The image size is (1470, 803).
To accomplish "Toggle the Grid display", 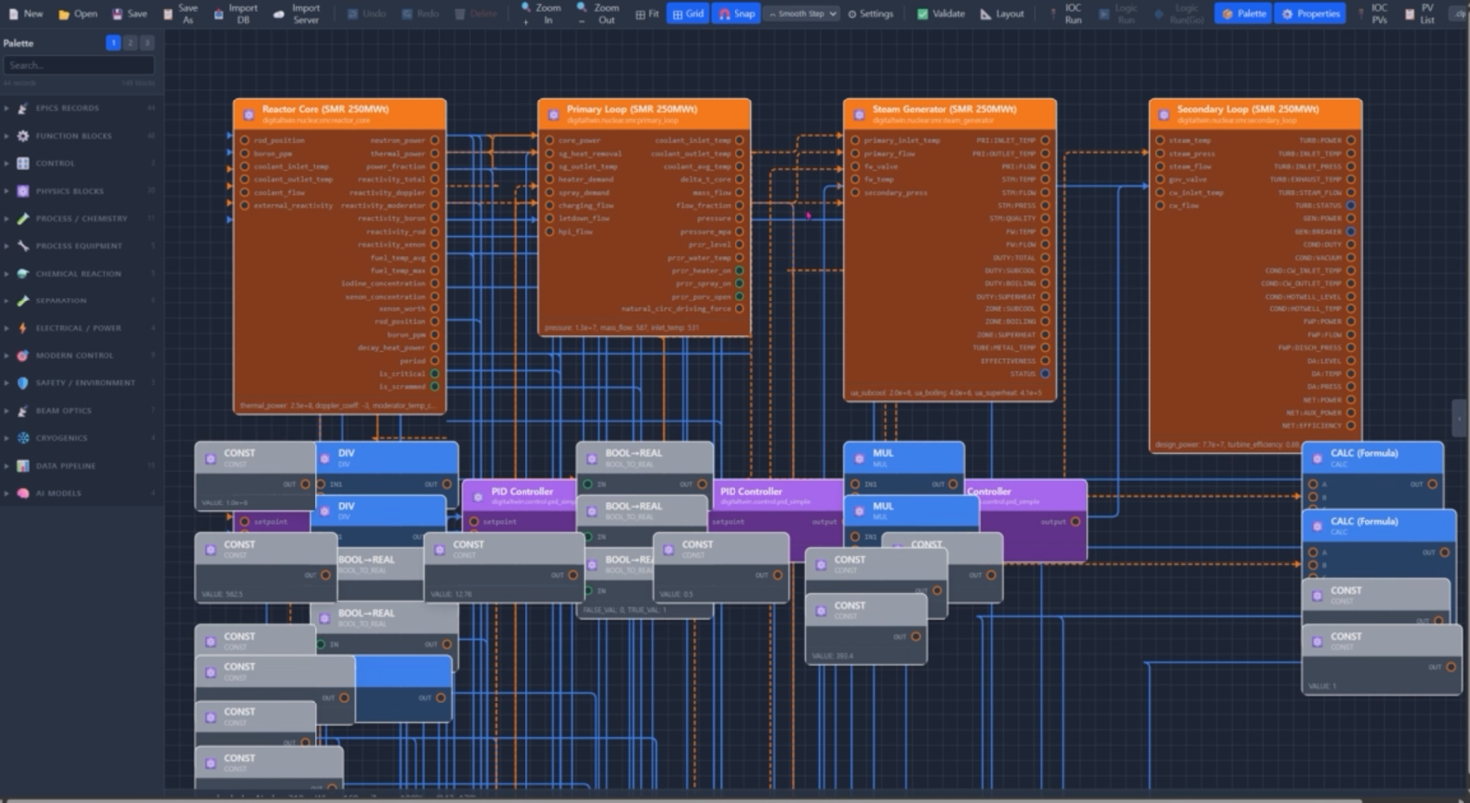I will tap(688, 14).
